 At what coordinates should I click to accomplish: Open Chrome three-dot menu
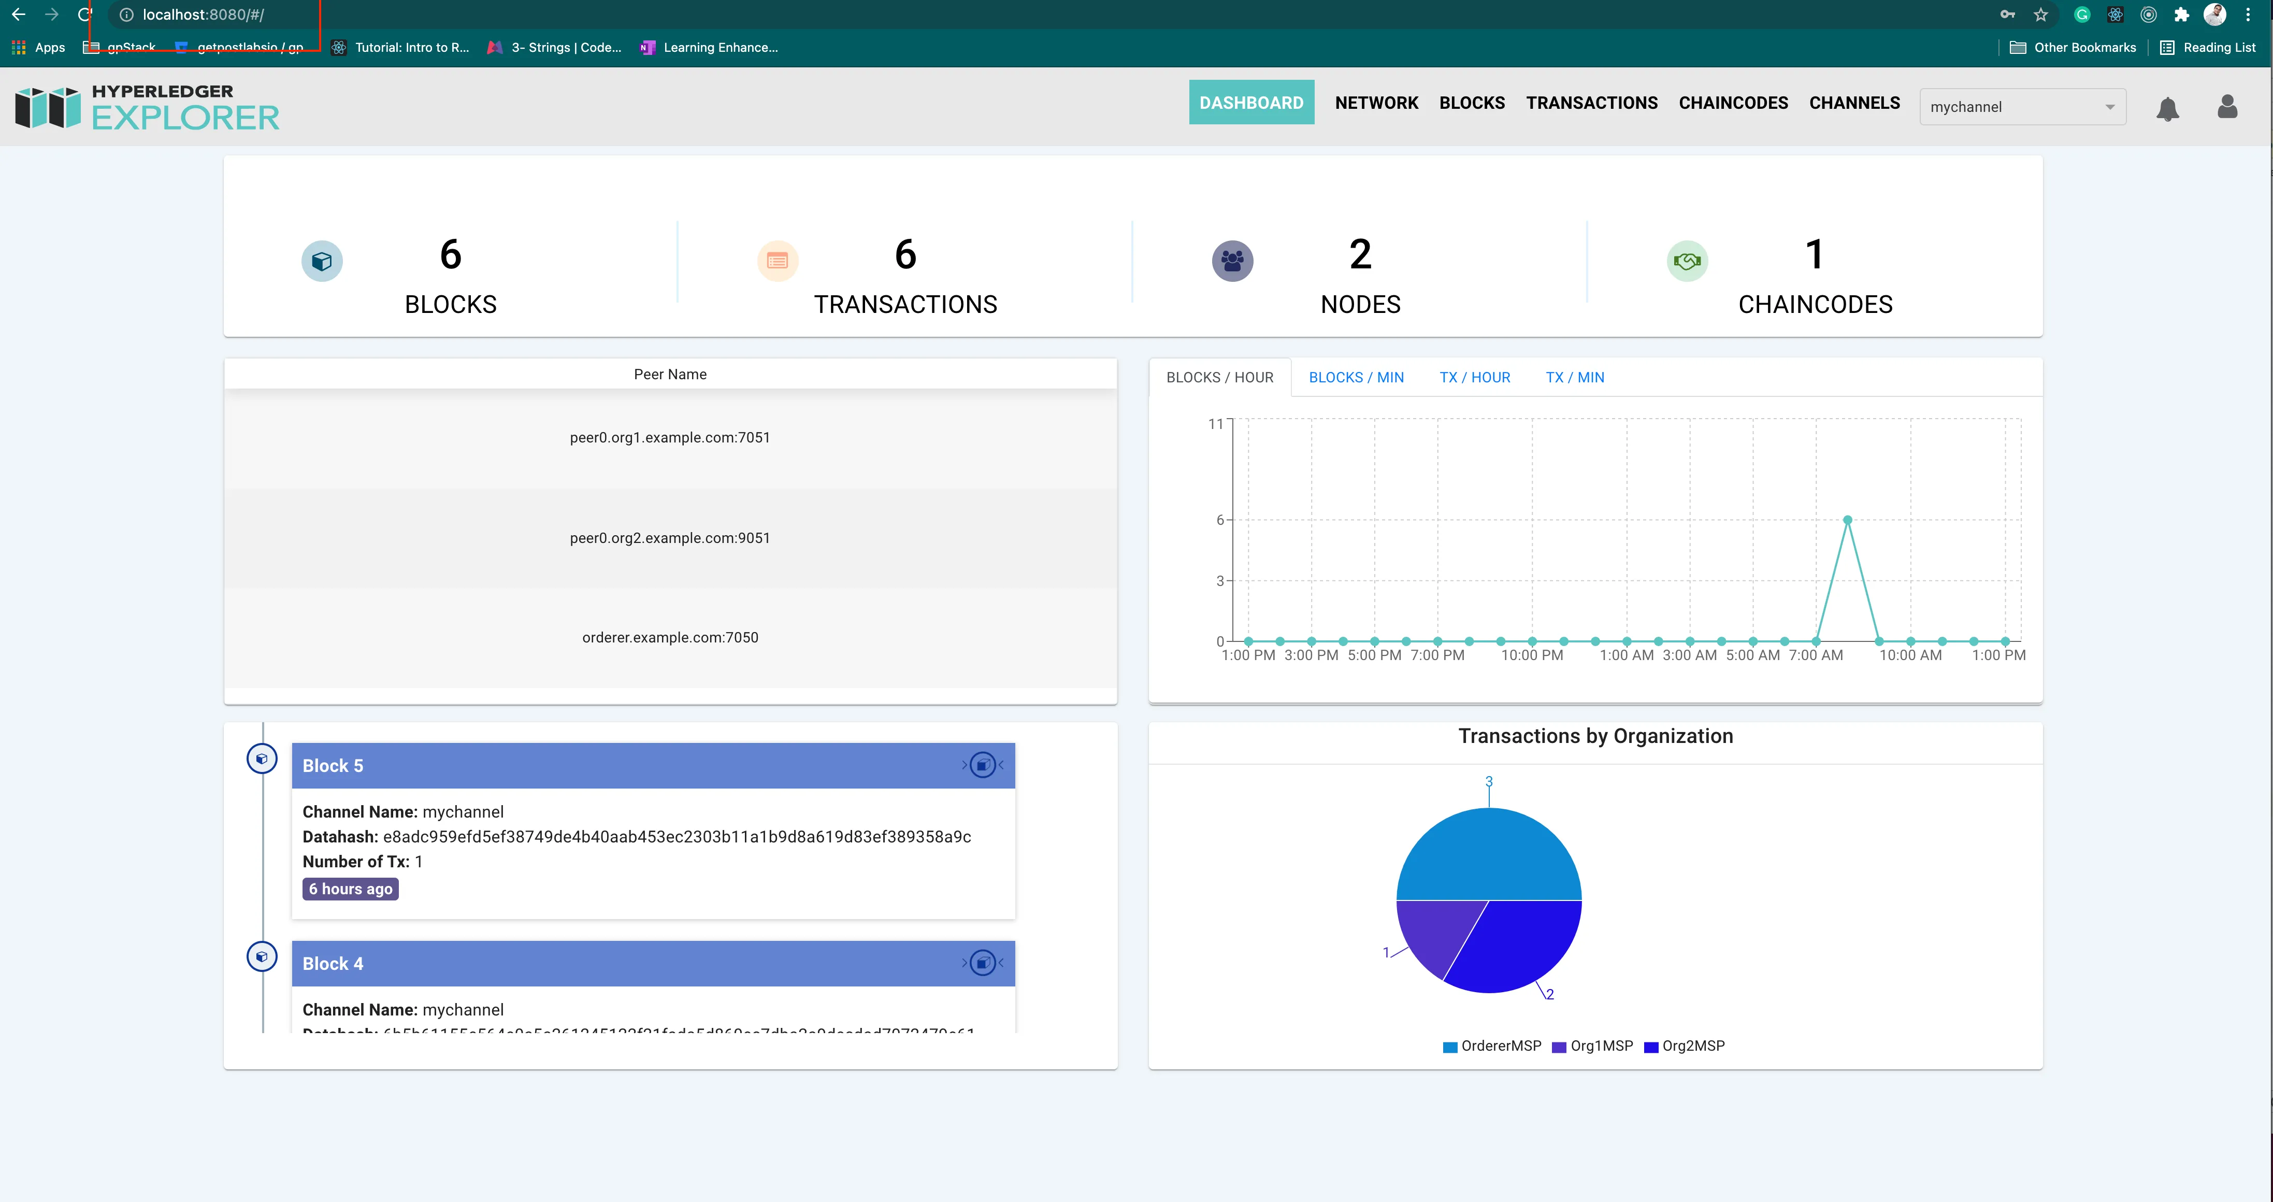pos(2248,15)
